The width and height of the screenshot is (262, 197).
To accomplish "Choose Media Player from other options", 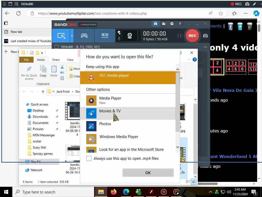I will click(x=128, y=100).
